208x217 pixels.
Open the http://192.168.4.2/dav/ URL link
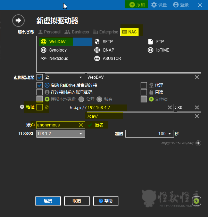177,143
